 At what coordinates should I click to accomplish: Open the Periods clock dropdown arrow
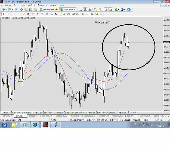[125, 10]
